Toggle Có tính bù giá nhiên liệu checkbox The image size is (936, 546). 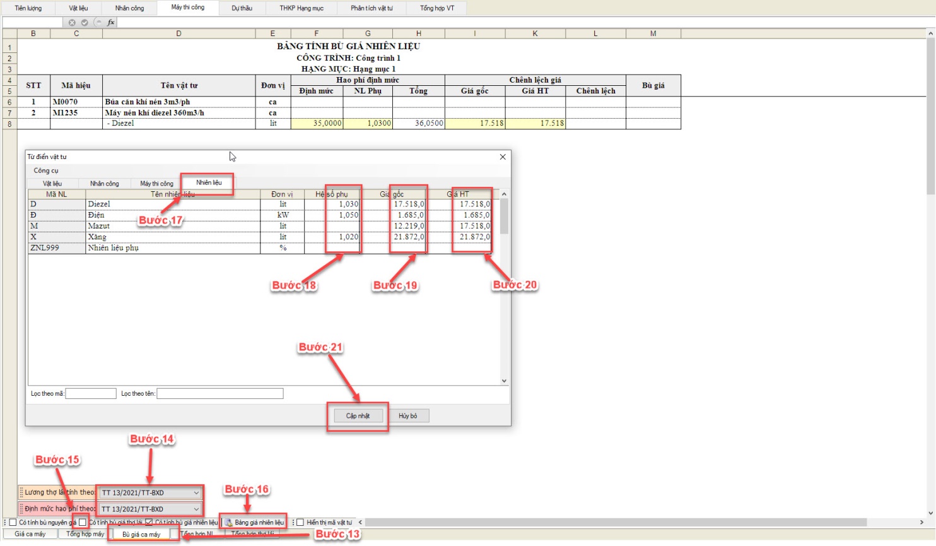coord(149,522)
